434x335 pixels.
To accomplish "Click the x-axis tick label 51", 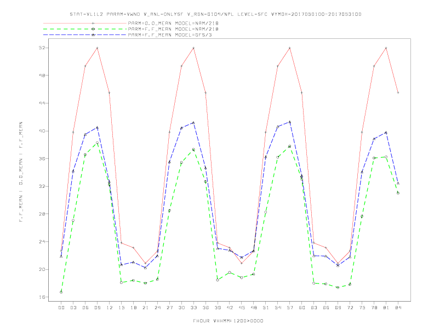I will (266, 308).
